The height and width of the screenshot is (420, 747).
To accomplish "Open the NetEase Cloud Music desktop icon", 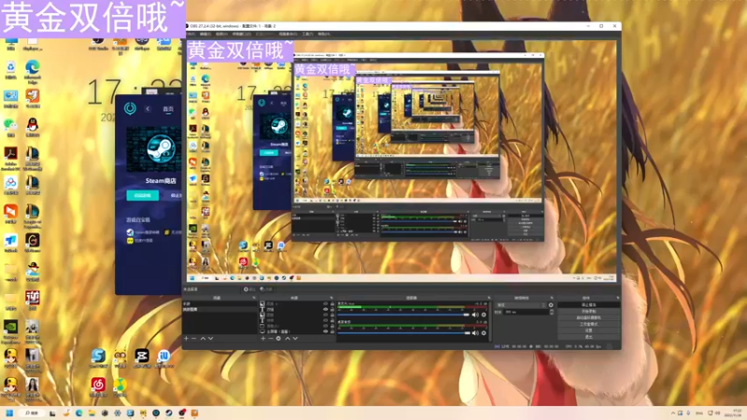I will click(x=98, y=386).
